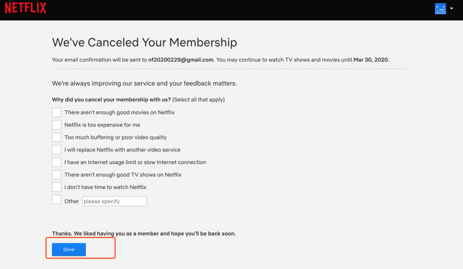Go to home via the Netflix logo
The image size is (463, 269).
[25, 8]
